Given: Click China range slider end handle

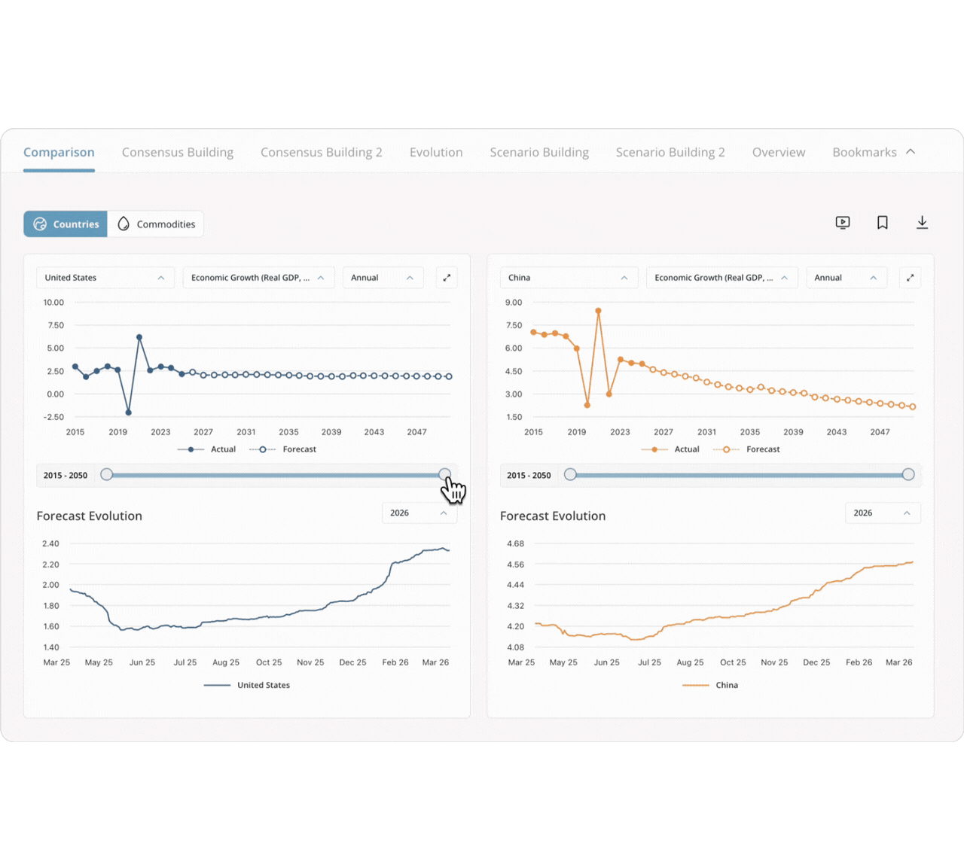Looking at the screenshot, I should coord(908,474).
